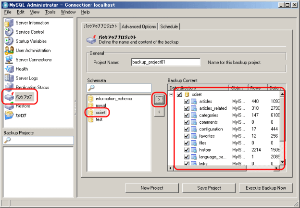300x208 pixels.
Task: Click Save Project button
Action: [x=209, y=188]
